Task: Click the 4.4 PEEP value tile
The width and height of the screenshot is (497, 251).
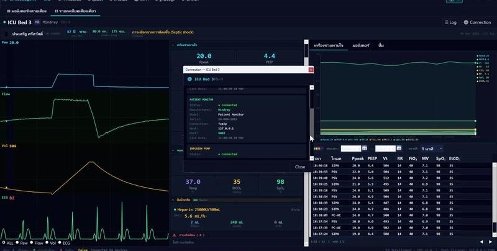Action: (x=270, y=58)
